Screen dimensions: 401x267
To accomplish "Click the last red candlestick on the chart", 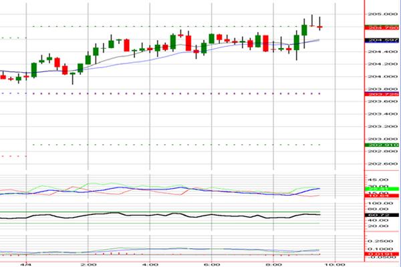I will (319, 27).
